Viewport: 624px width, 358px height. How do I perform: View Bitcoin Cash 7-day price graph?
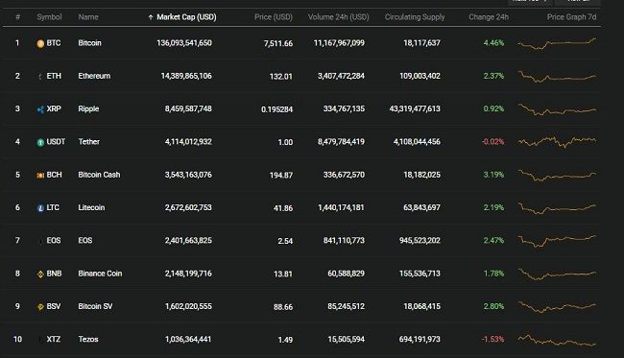coord(557,175)
